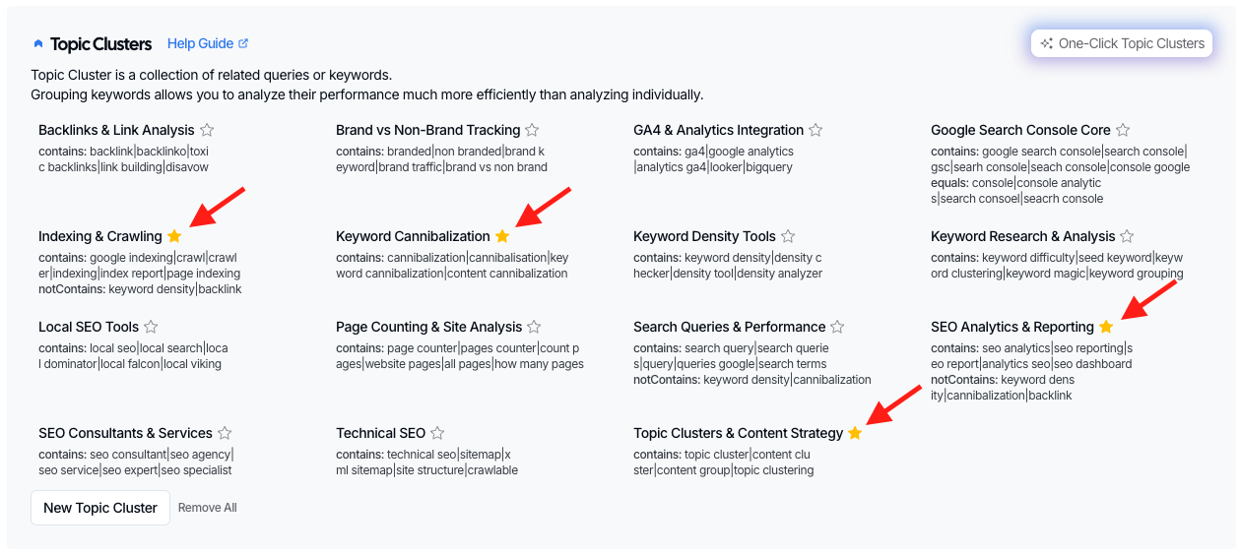
Task: Unstar the Indexing & Crawling cluster
Action: click(174, 236)
